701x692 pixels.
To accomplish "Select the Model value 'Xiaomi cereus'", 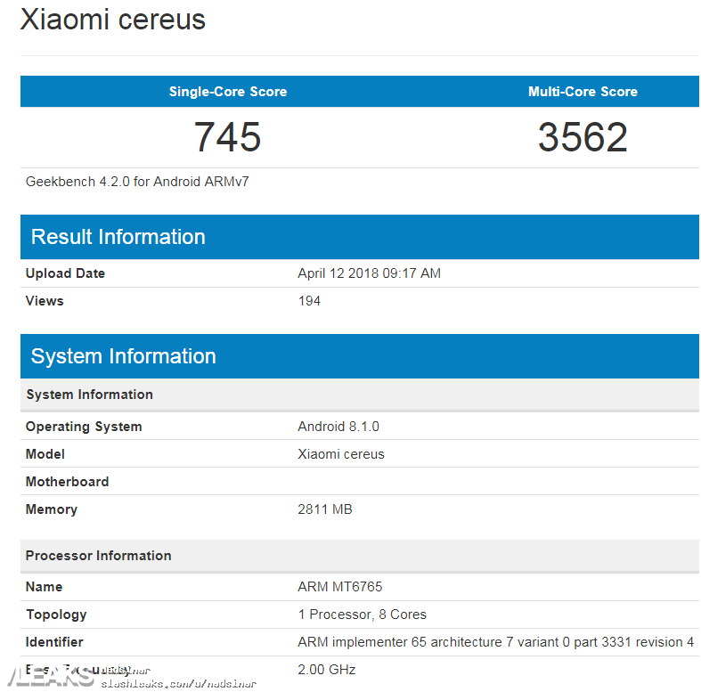I will tap(341, 454).
